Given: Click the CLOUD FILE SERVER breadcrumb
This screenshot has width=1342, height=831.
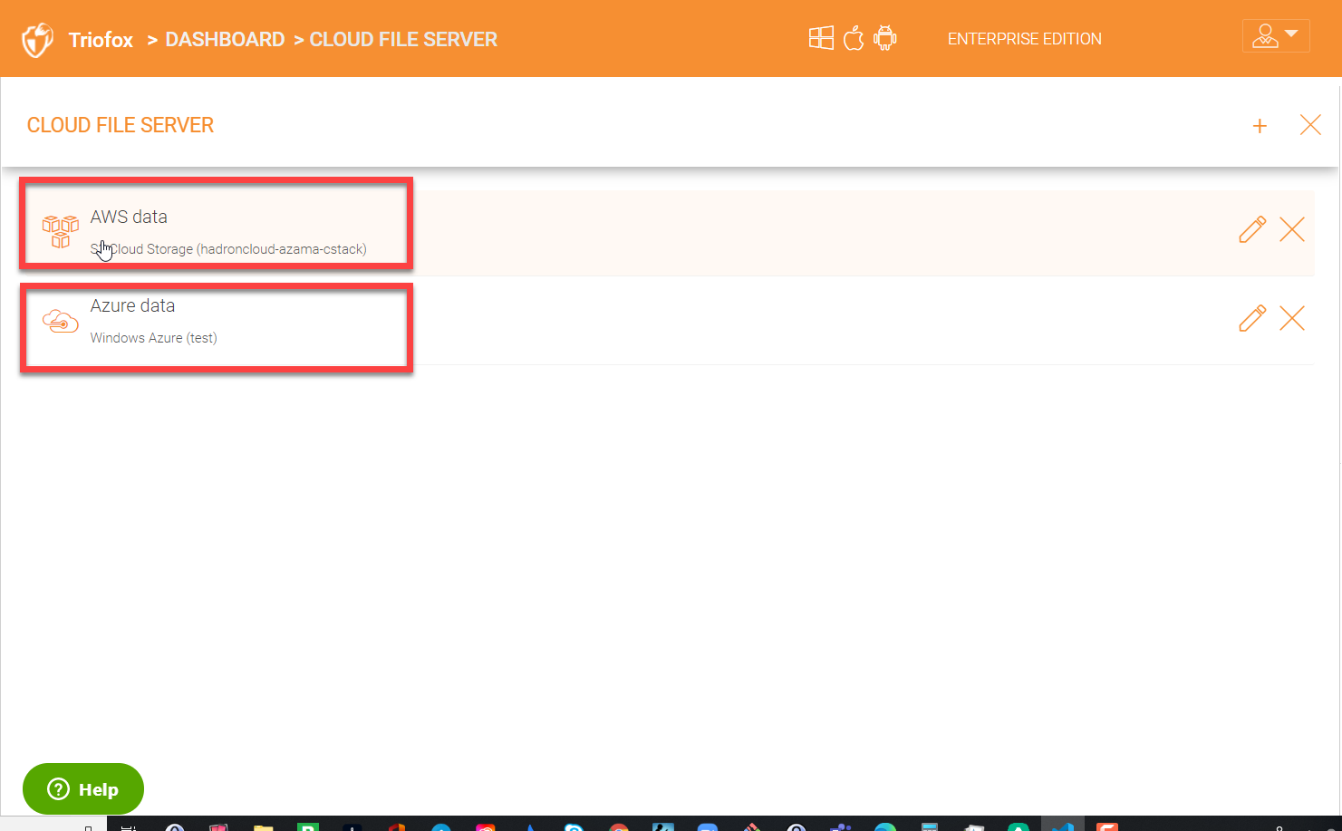Looking at the screenshot, I should pos(403,40).
